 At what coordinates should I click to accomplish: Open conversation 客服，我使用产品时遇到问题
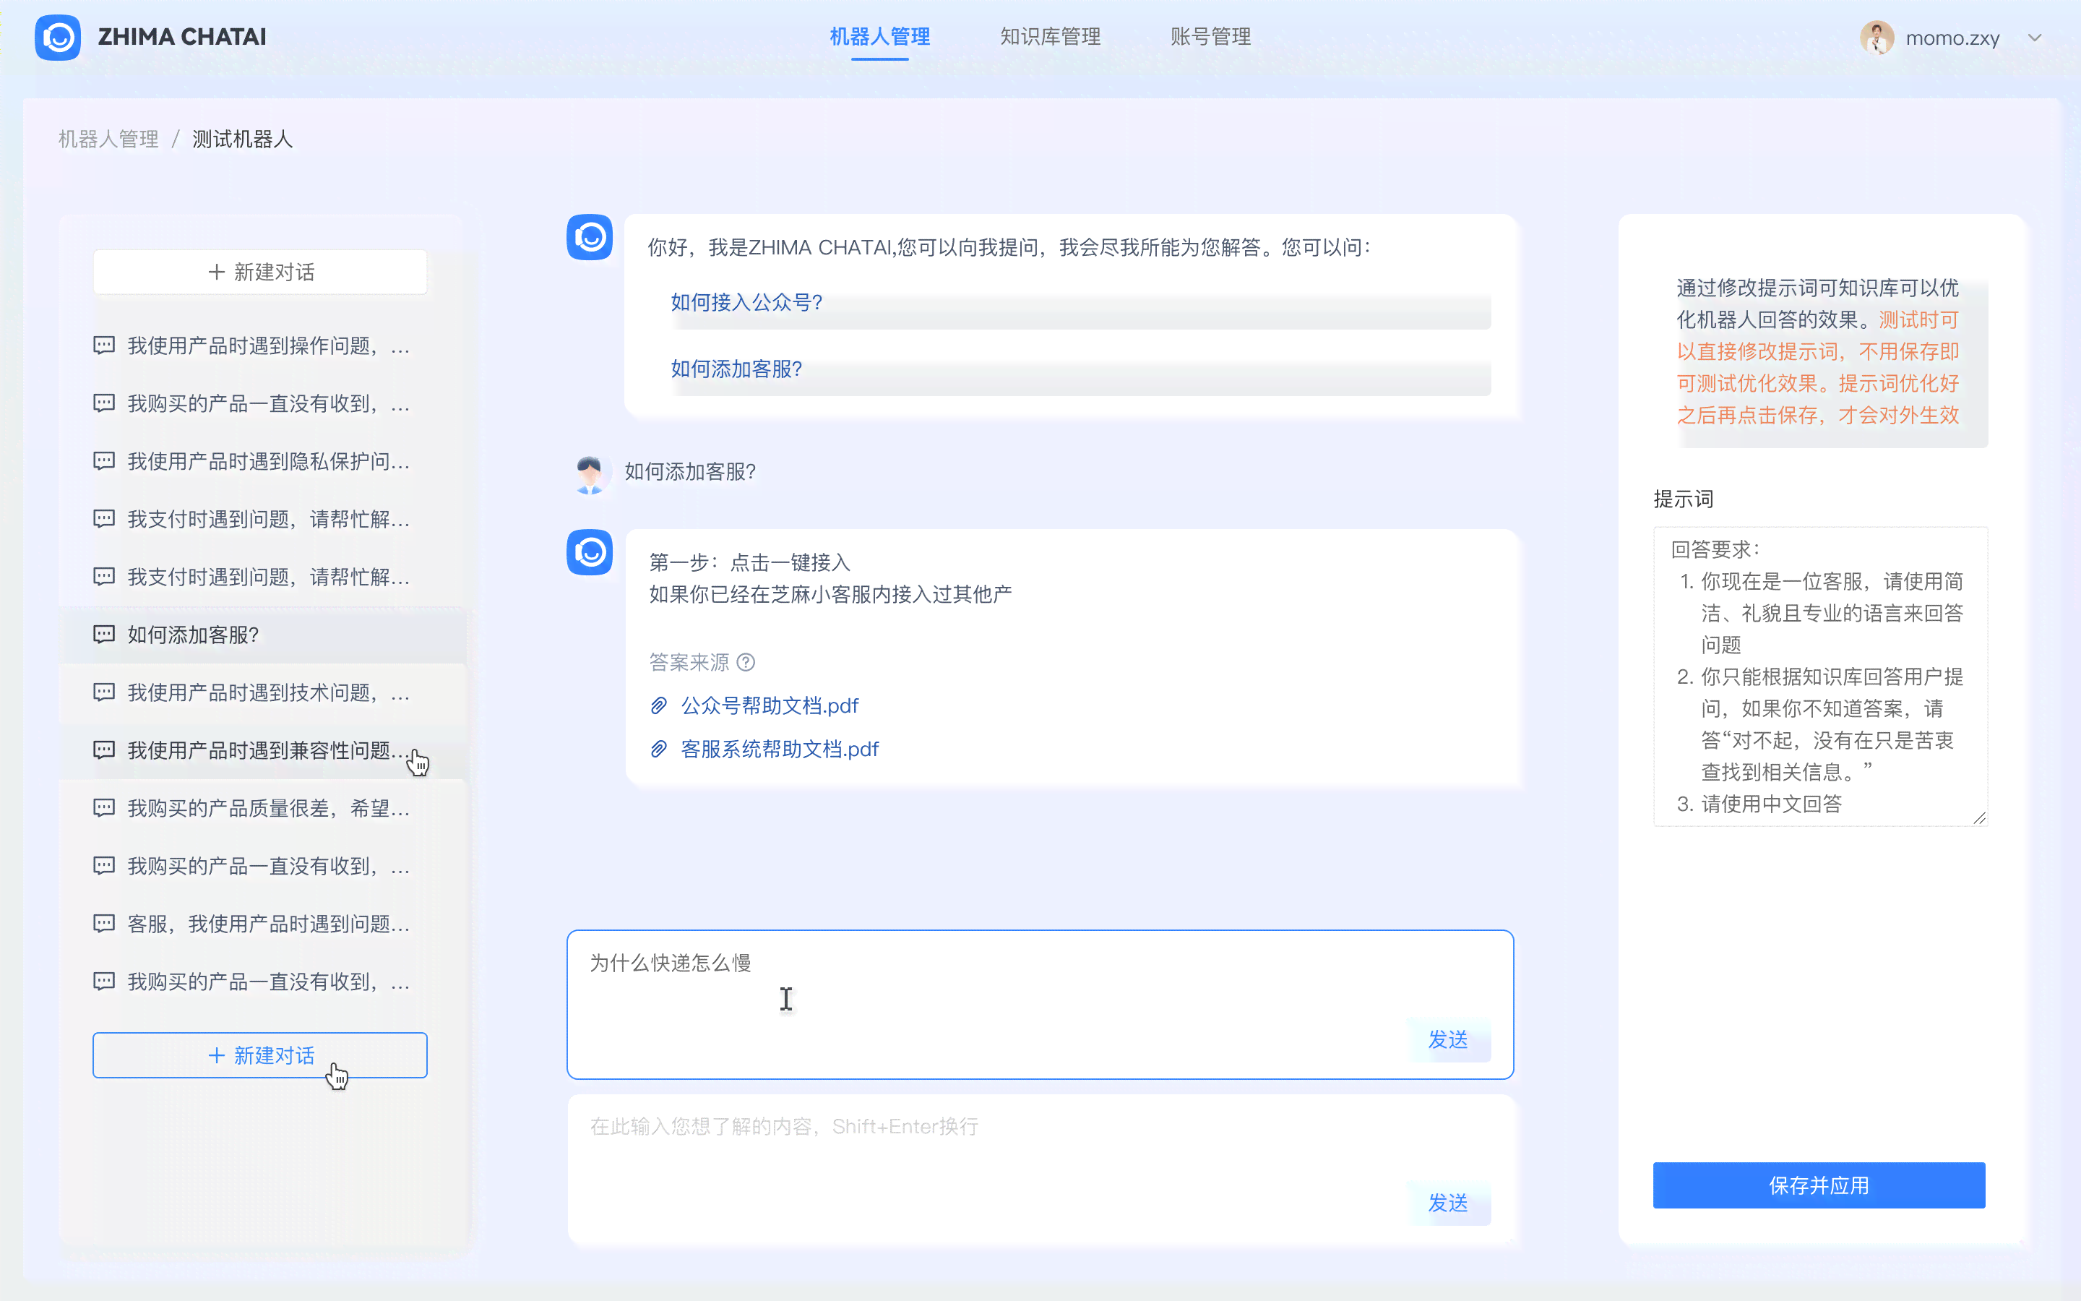click(262, 923)
